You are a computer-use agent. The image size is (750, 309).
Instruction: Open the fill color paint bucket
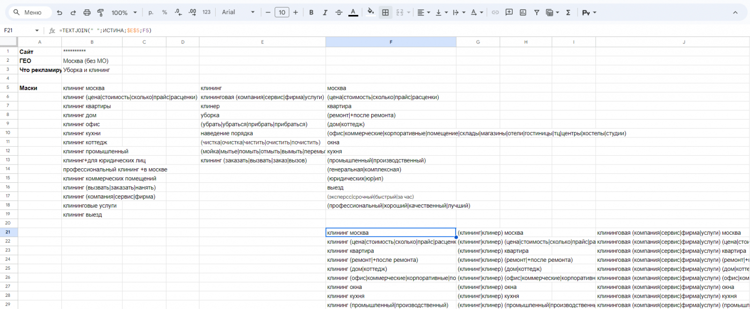pos(370,13)
